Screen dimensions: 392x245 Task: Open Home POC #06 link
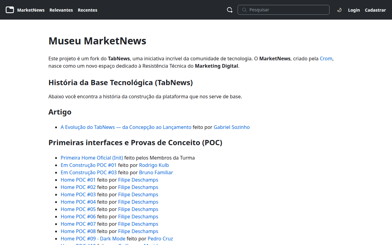[x=78, y=217]
